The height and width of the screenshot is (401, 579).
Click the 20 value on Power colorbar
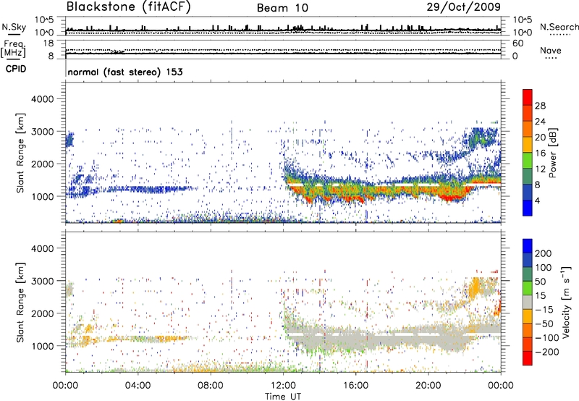540,138
